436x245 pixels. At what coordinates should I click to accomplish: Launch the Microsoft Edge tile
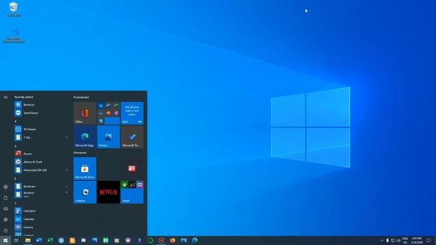coord(84,137)
